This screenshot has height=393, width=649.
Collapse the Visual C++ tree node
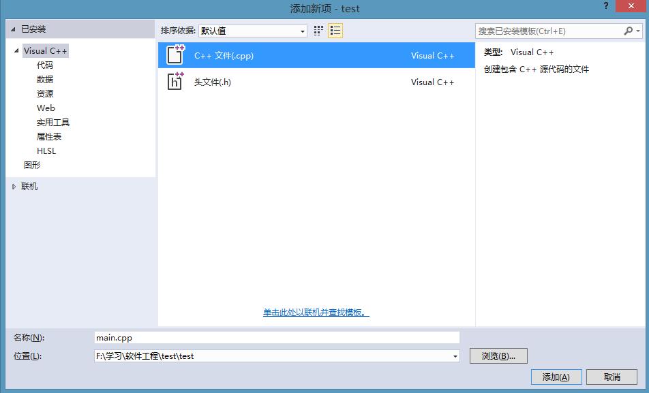[16, 51]
